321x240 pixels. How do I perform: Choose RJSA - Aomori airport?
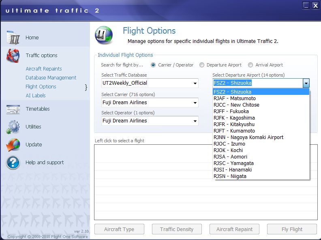point(261,156)
